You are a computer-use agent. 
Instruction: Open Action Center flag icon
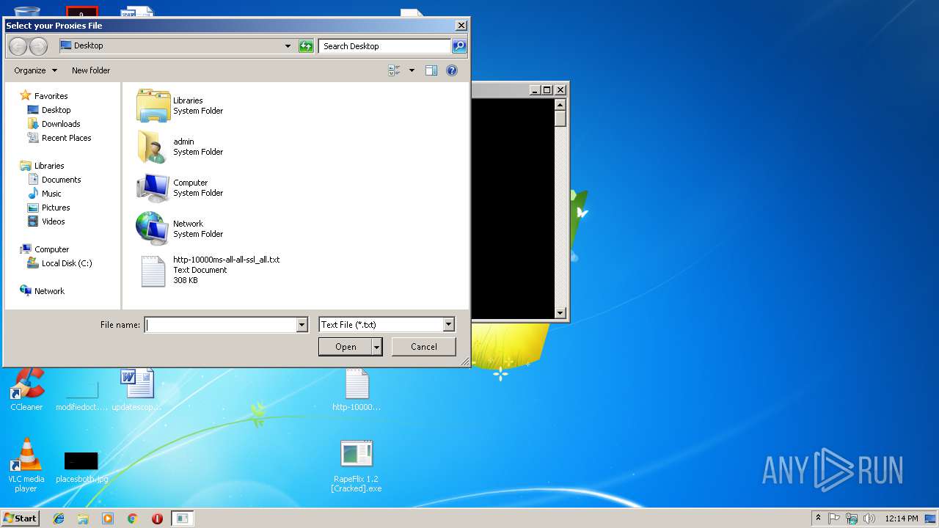tap(834, 518)
